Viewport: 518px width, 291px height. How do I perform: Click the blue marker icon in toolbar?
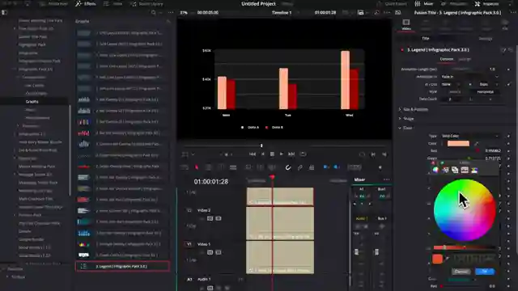click(x=337, y=167)
